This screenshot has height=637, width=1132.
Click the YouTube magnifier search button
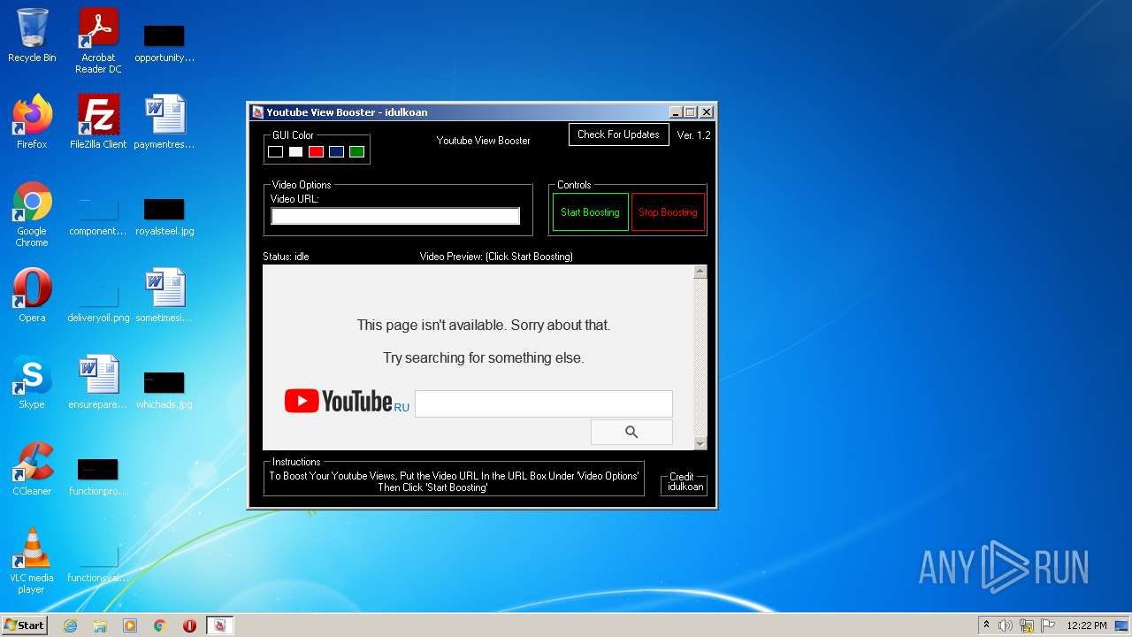coord(631,432)
